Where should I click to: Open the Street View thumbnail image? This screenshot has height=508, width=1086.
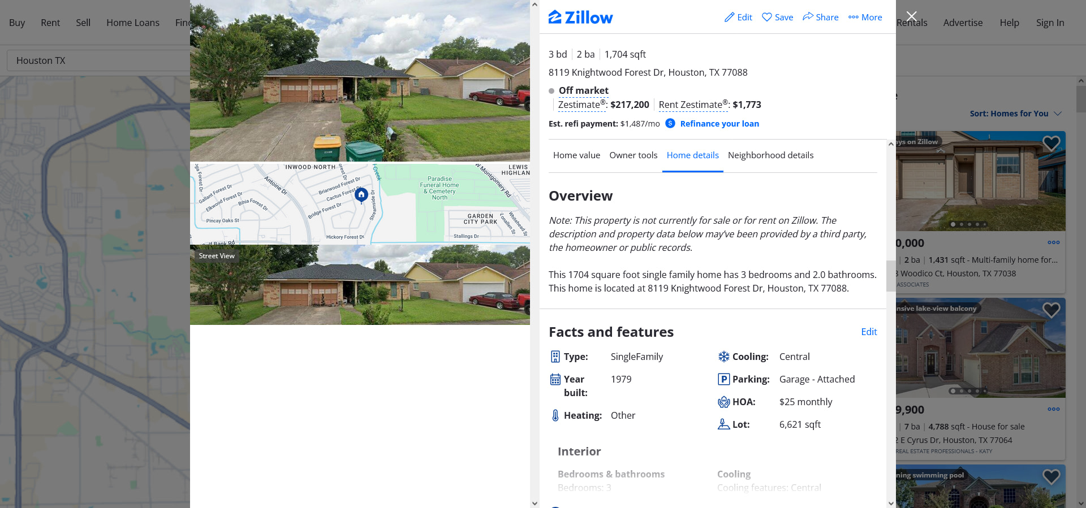[360, 285]
